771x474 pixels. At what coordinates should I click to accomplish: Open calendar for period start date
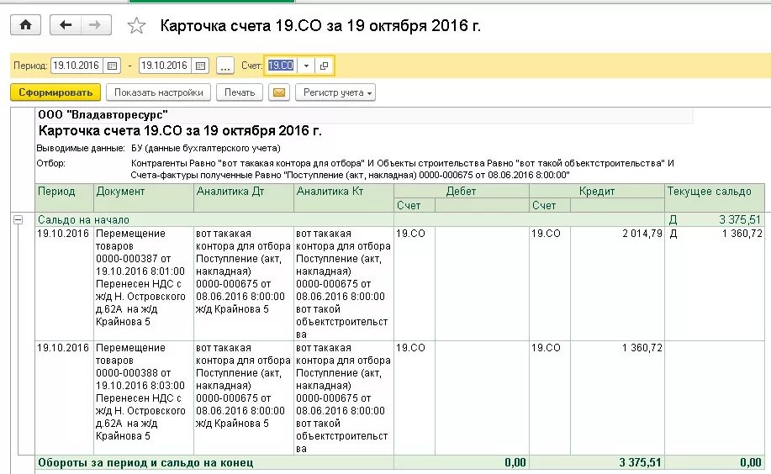coord(112,66)
